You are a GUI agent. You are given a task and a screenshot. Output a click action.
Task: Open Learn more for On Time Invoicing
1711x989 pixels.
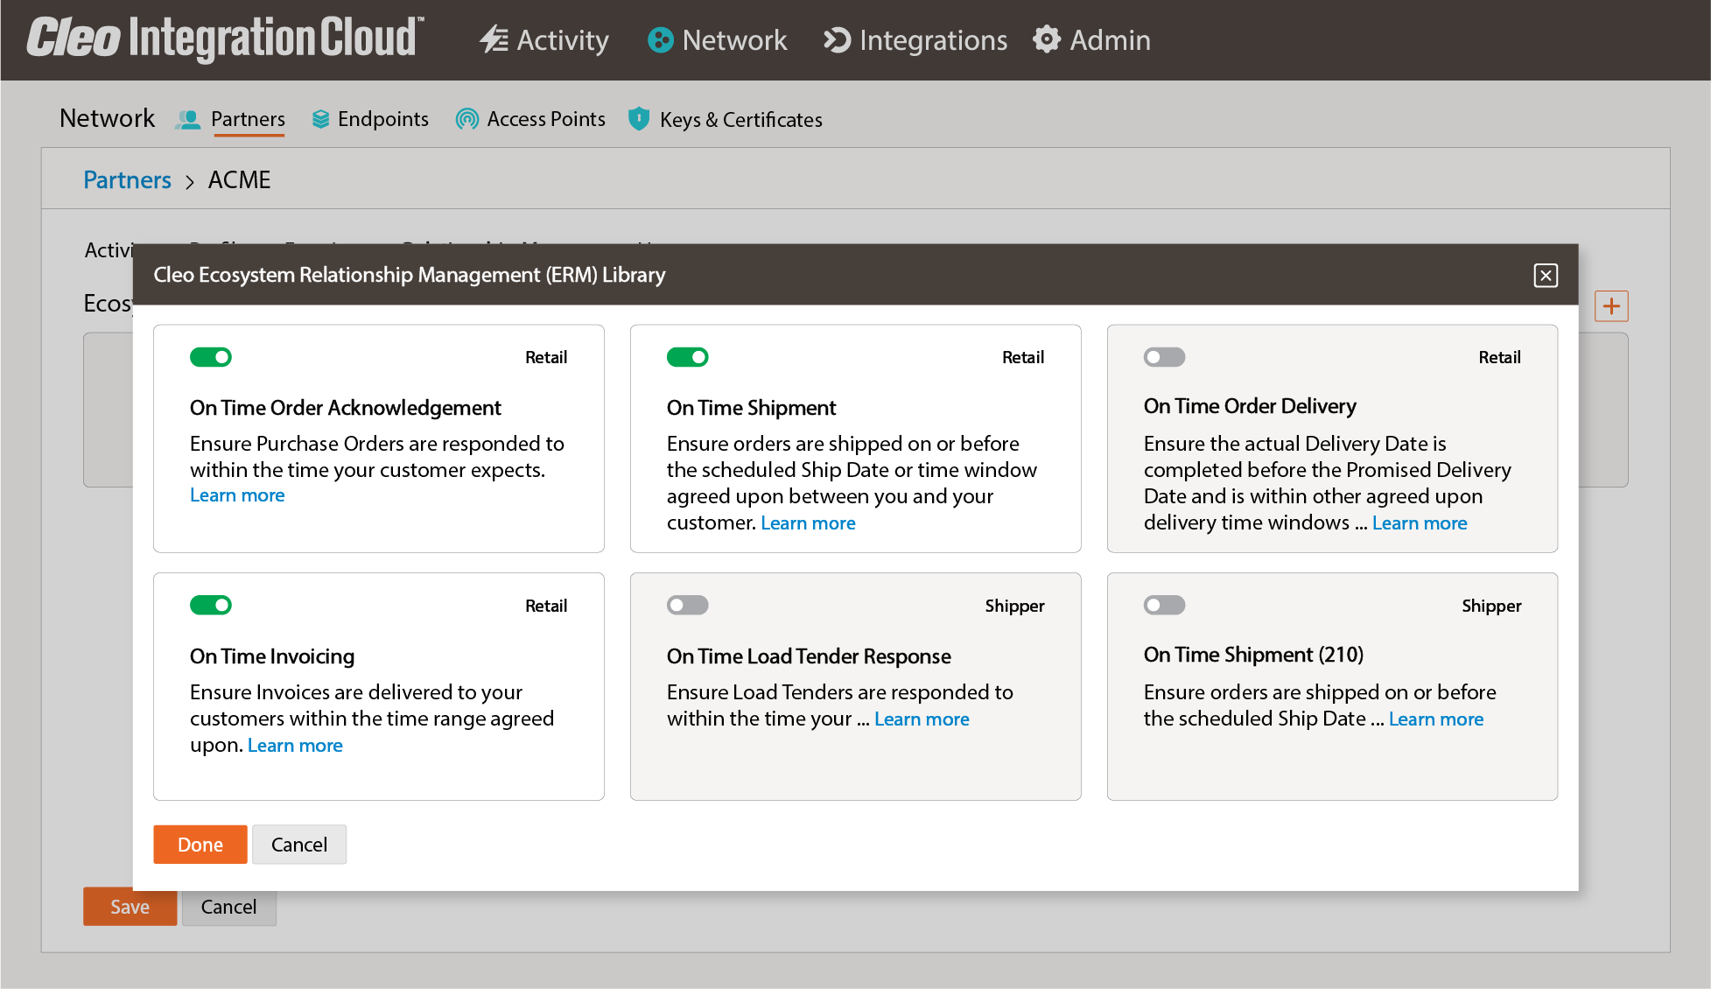295,746
